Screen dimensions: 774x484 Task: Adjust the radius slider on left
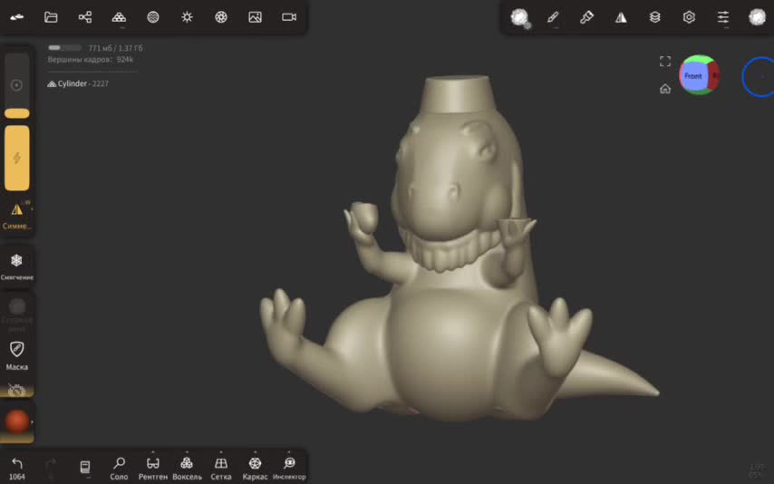coord(17,85)
